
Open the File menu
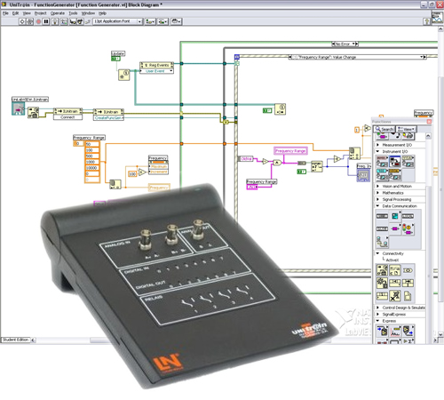(5, 13)
